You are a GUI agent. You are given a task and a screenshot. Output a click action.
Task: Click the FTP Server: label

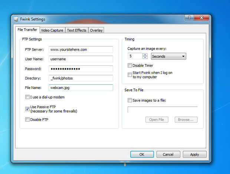[34, 50]
